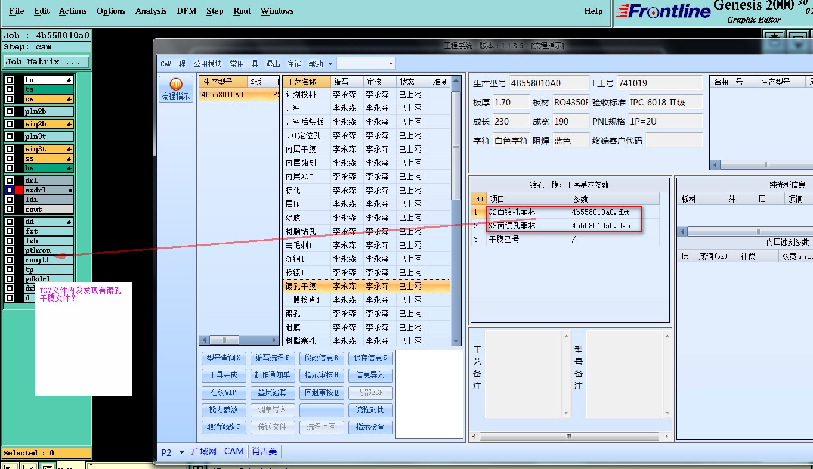Open the 公用模块 menu
This screenshot has height=469, width=813.
pyautogui.click(x=208, y=64)
